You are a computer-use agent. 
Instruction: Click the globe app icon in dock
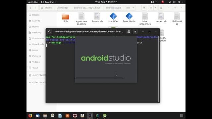point(97,116)
